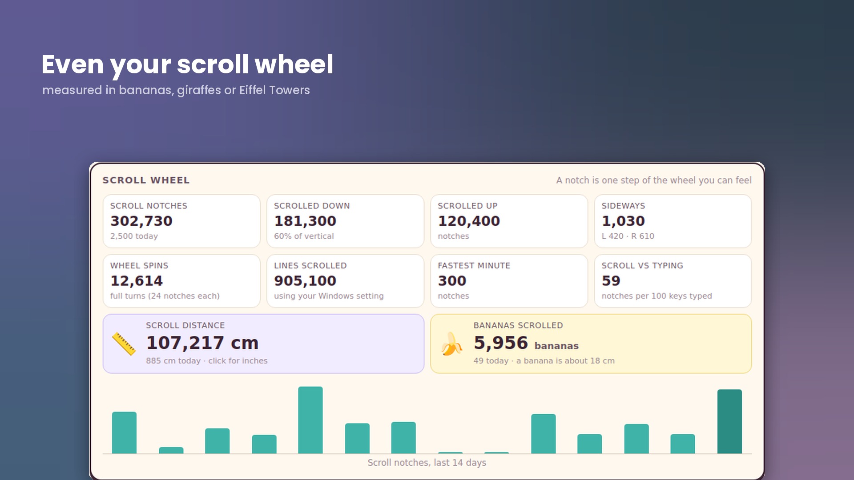Click "measured in bananas, giraffes or Eiffel Towers" subtitle

point(176,90)
